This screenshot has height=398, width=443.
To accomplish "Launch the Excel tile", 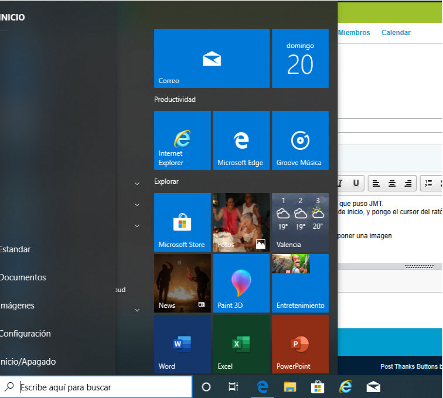I will coord(241,344).
